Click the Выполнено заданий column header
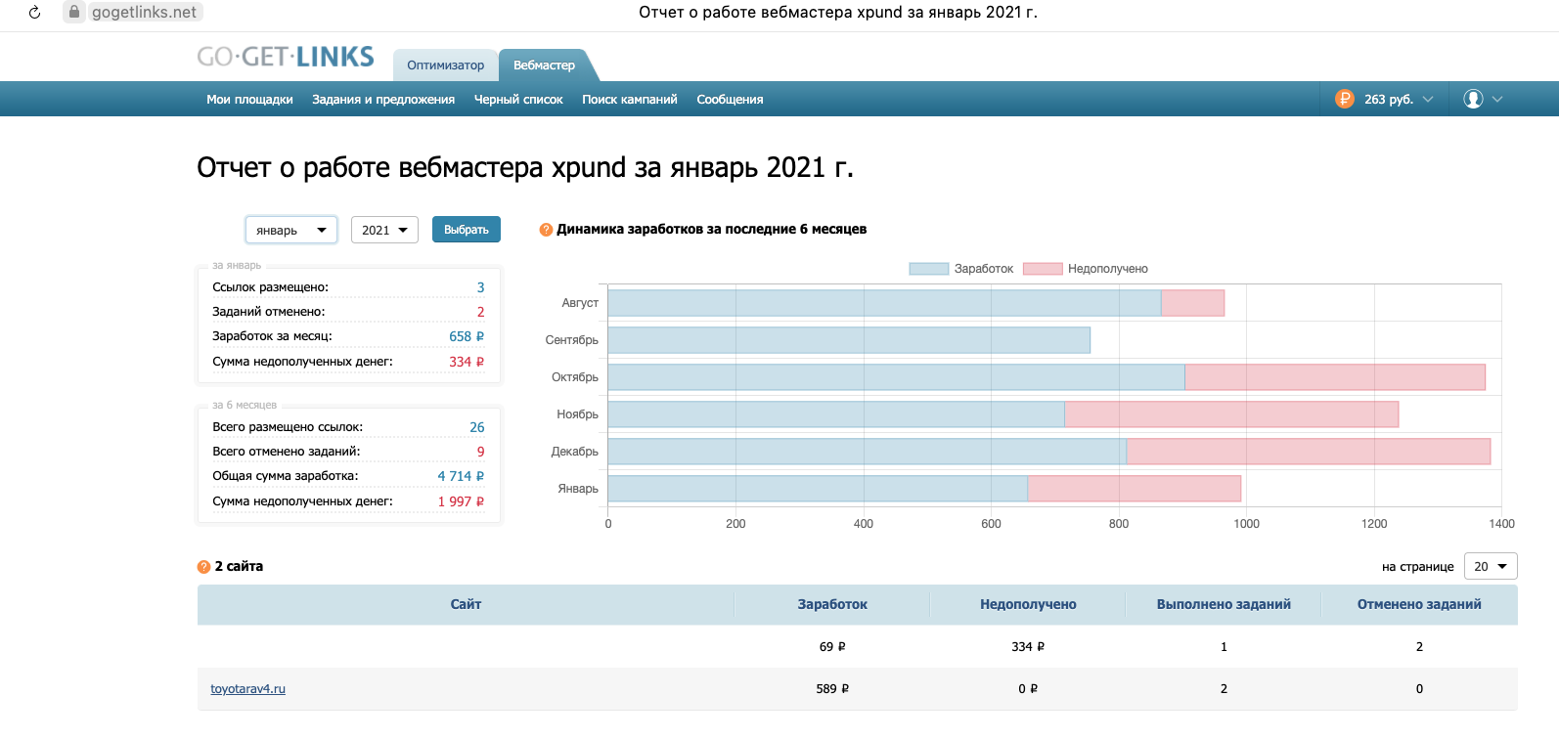The height and width of the screenshot is (739, 1559). [x=1224, y=604]
